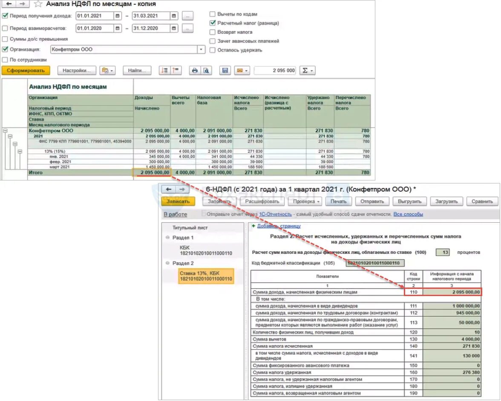
Task: Open print preview of the report
Action: click(x=206, y=70)
